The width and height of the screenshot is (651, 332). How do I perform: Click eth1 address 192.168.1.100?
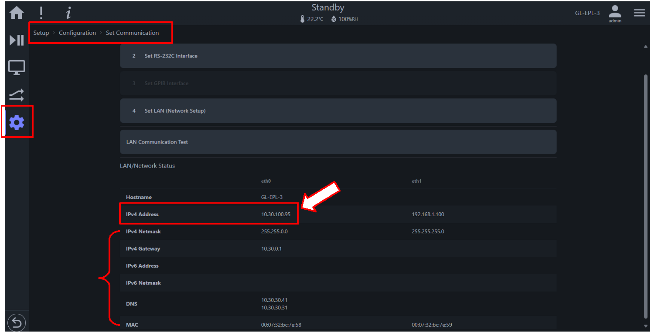click(x=428, y=214)
